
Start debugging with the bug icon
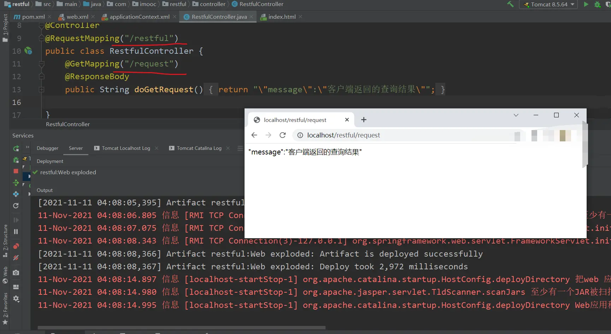point(598,5)
